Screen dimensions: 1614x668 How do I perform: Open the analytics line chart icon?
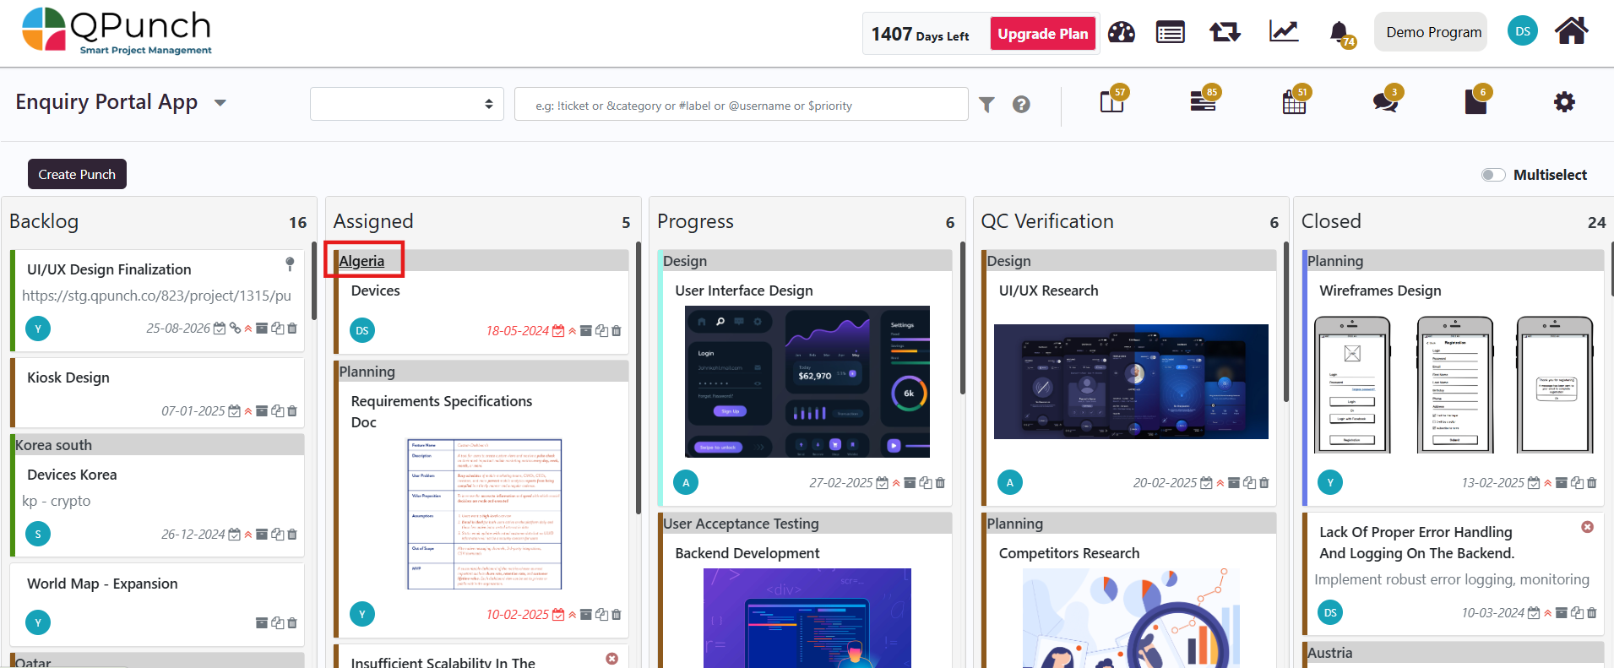click(1283, 32)
